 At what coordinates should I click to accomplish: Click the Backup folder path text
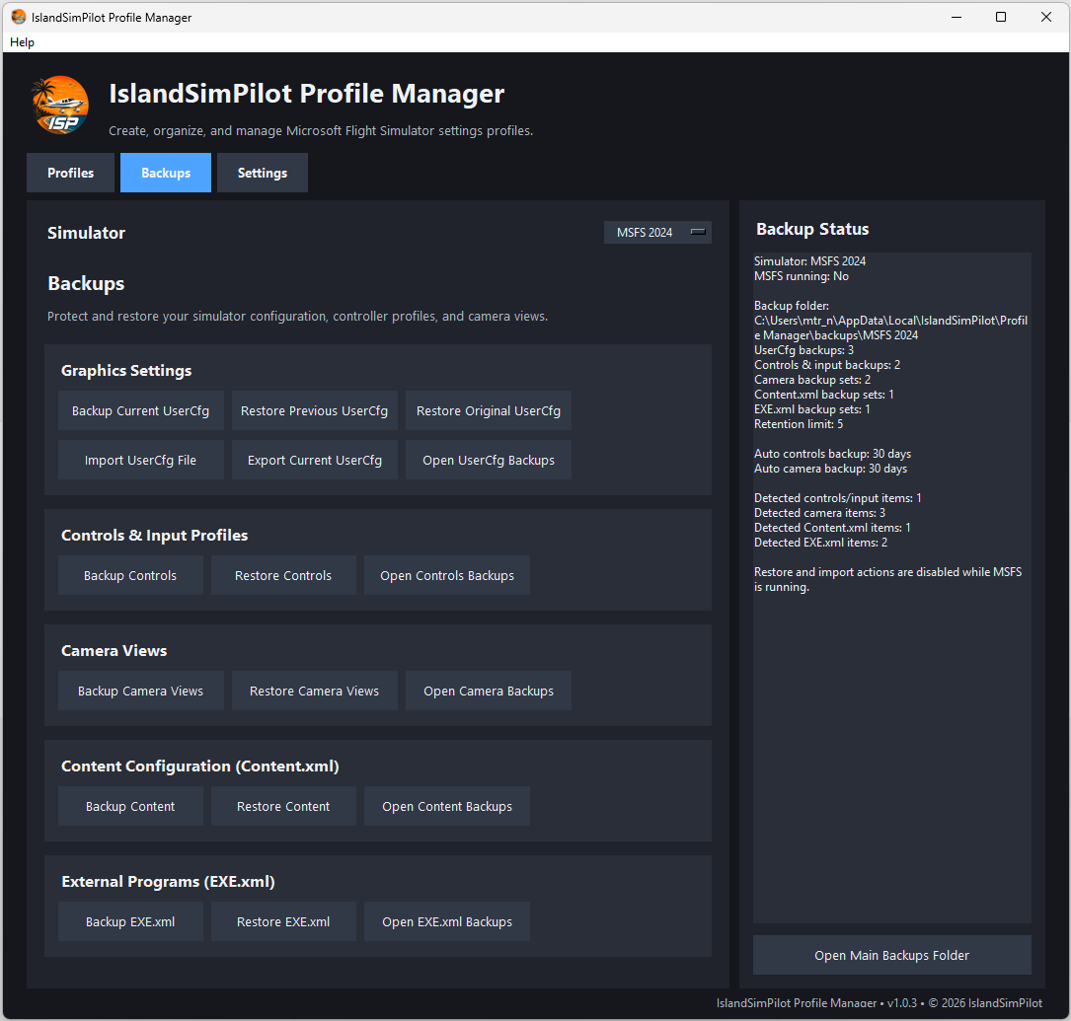tap(890, 328)
